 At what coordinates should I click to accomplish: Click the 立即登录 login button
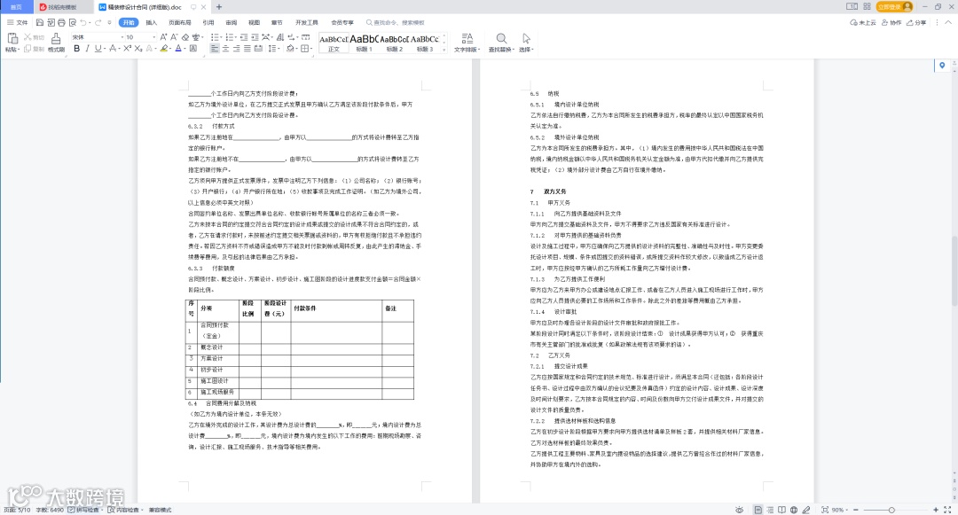[894, 7]
